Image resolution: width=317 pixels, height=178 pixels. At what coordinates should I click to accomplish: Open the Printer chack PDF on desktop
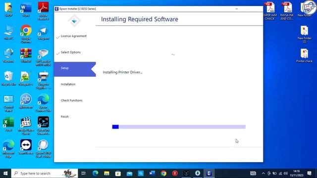(x=304, y=56)
